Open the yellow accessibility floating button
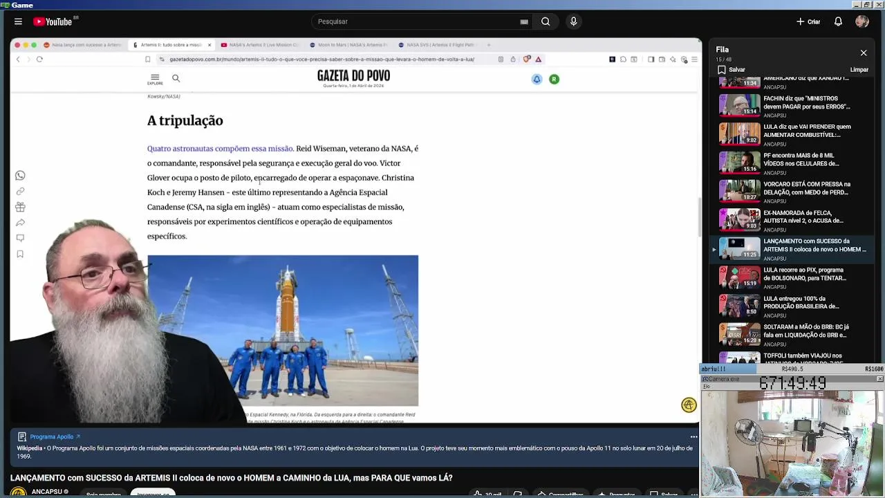The height and width of the screenshot is (498, 885). pos(689,405)
